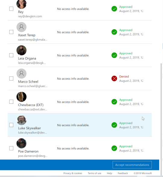Click the vertical scrollbar thumb on the right
Viewport: 163px width, 177px height.
(161, 119)
